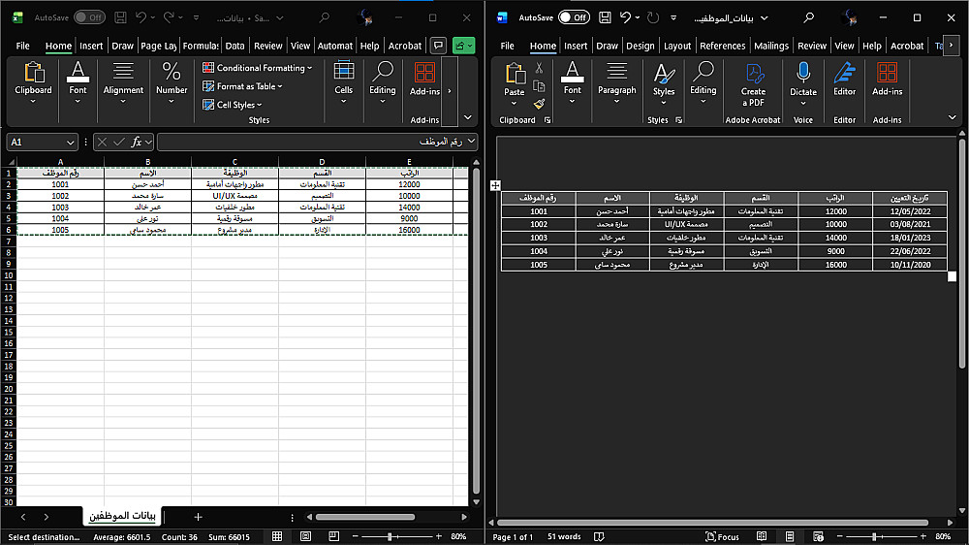Viewport: 969px width, 545px height.
Task: Click Save icon in Word title bar
Action: click(x=605, y=17)
